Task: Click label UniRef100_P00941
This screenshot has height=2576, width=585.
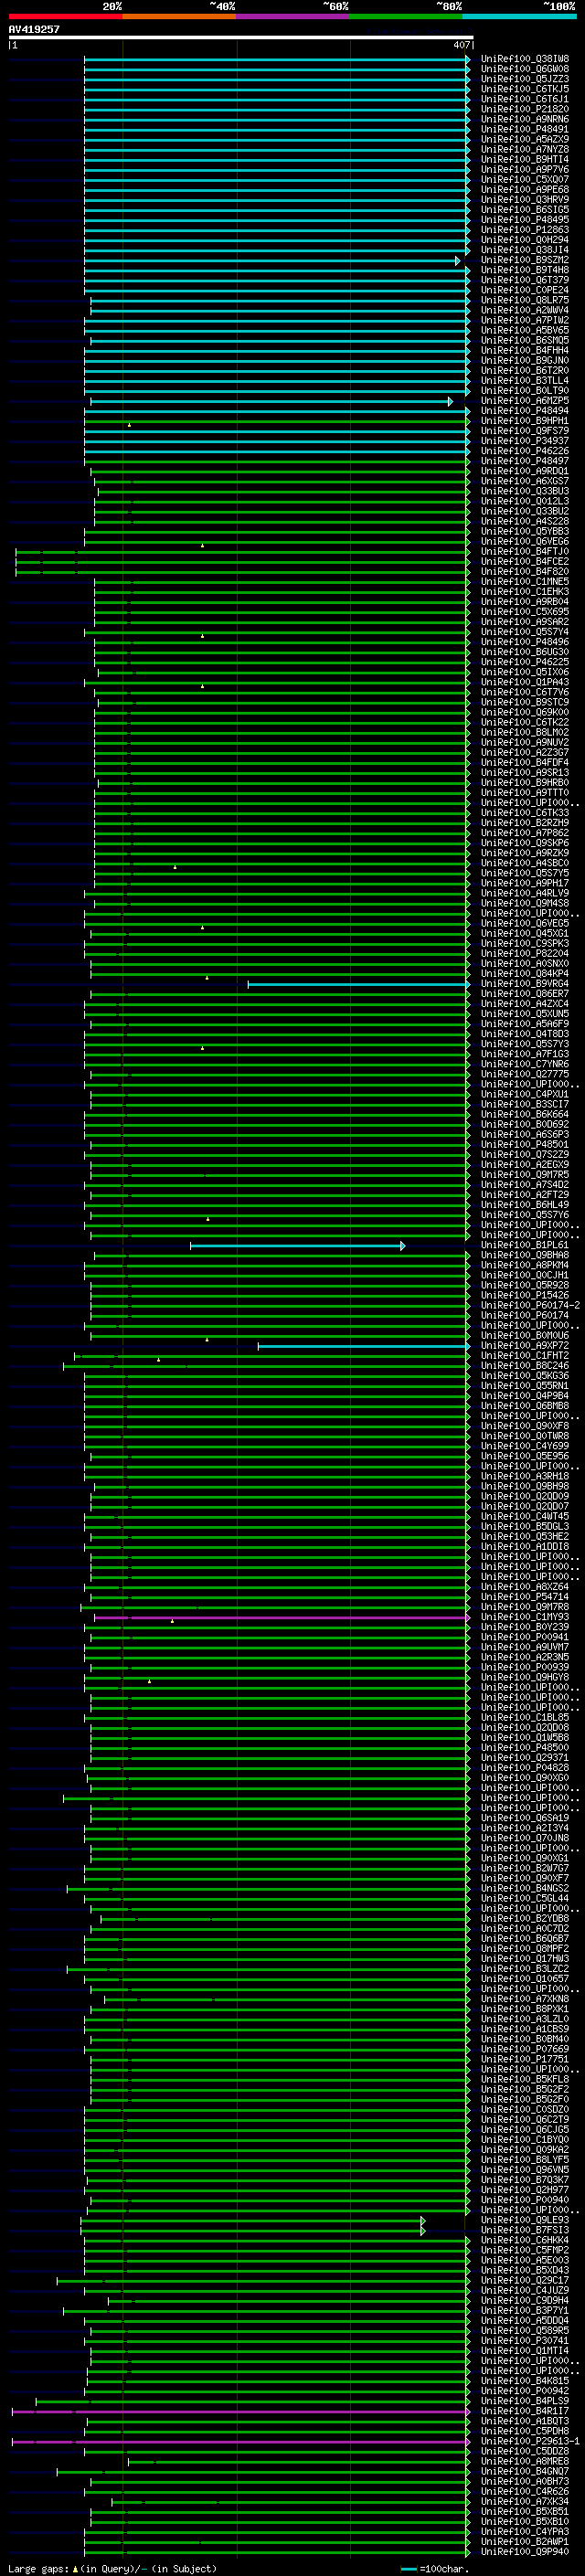Action: click(525, 1638)
